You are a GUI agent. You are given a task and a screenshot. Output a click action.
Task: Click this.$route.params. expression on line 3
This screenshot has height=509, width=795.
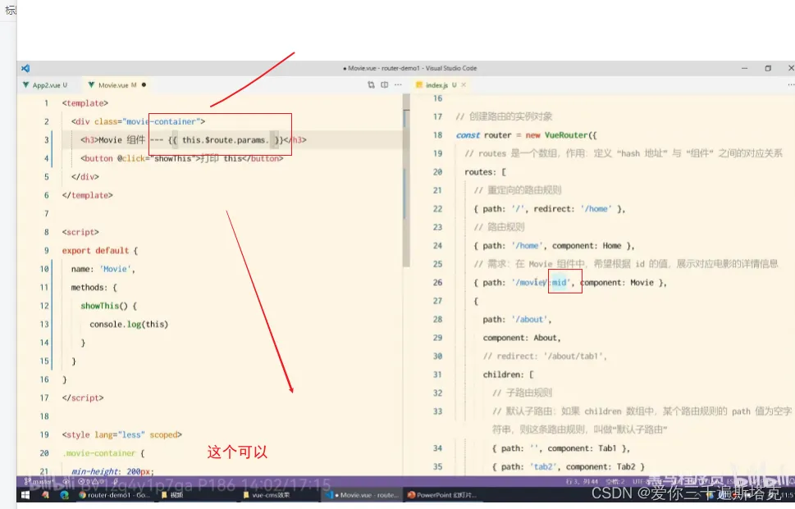coord(225,140)
